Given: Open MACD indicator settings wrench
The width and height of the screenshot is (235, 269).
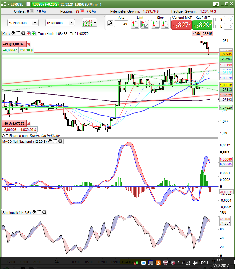Looking at the screenshot, I should pyautogui.click(x=50, y=141).
